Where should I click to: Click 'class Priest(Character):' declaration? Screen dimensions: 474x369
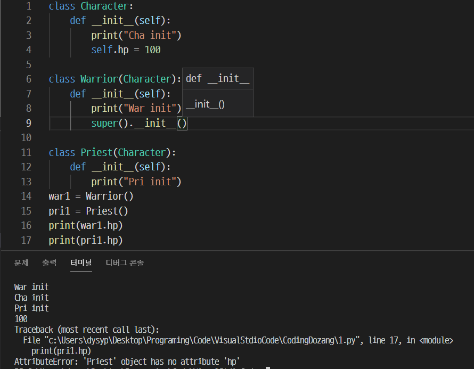(112, 153)
